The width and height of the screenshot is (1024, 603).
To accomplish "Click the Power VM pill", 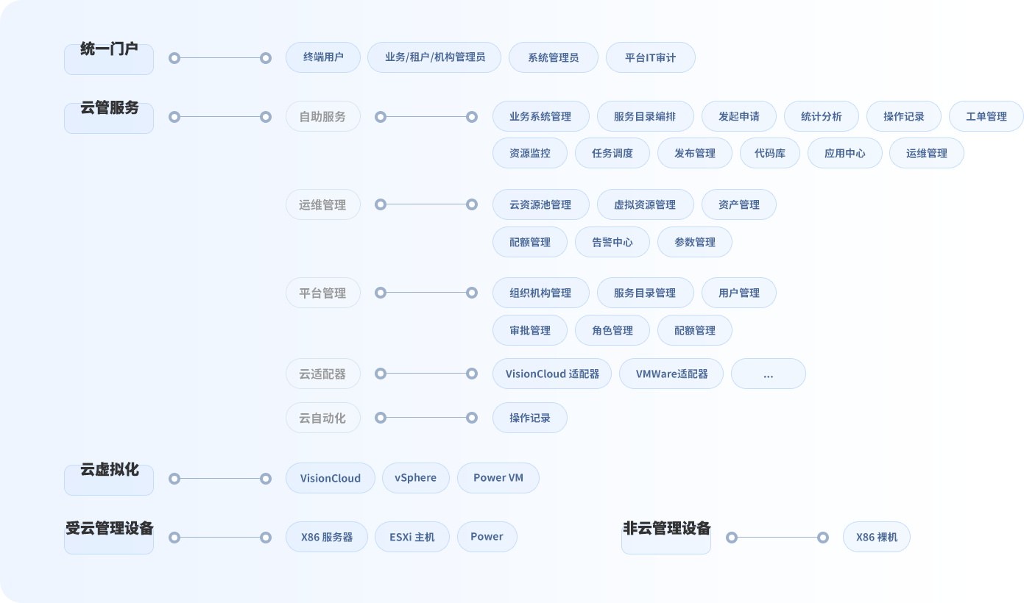I will [x=498, y=478].
